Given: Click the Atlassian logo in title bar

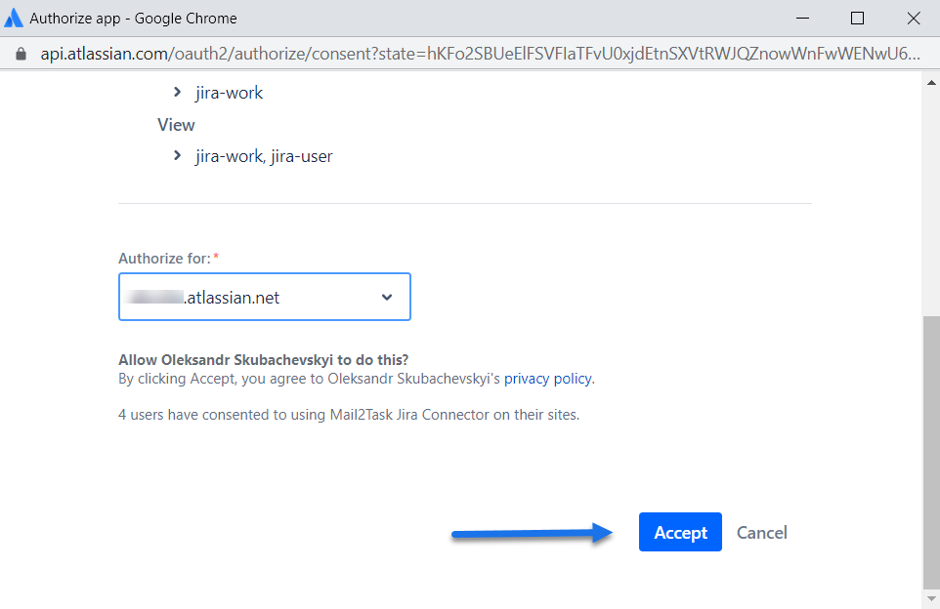Looking at the screenshot, I should (x=15, y=19).
